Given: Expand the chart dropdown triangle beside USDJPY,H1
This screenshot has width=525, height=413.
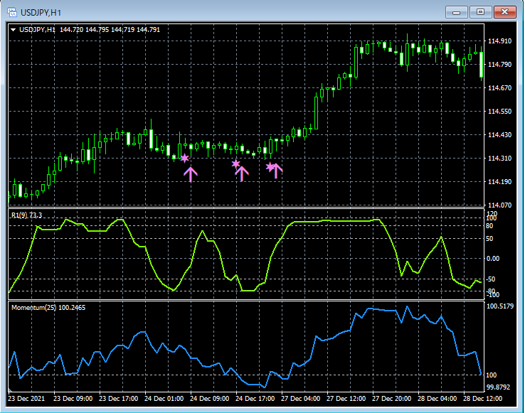Looking at the screenshot, I should pos(13,30).
